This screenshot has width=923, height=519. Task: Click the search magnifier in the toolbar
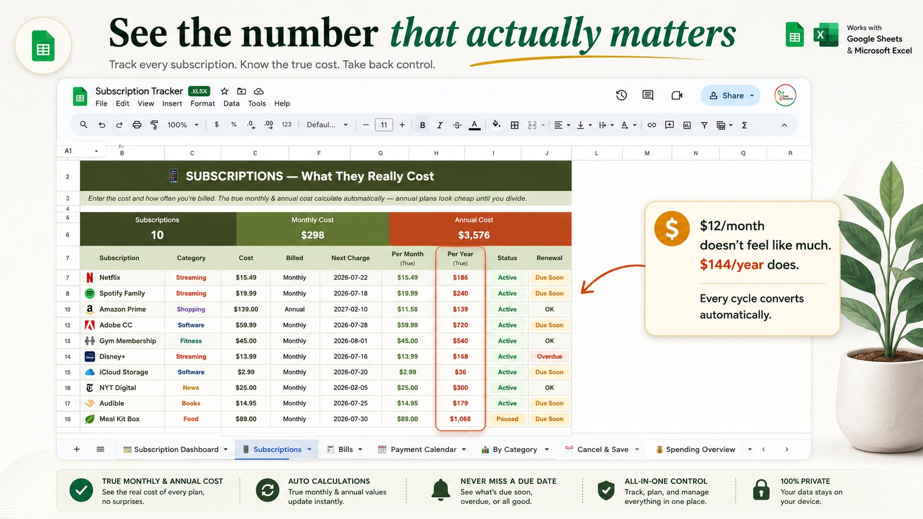84,125
